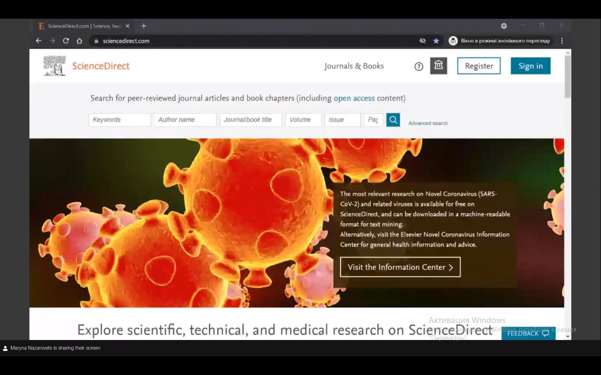Focus the Issue field
Viewport: 601px width, 375px height.
coord(342,120)
